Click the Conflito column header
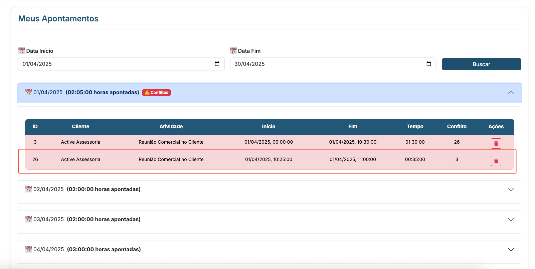The width and height of the screenshot is (535, 269). pos(457,127)
